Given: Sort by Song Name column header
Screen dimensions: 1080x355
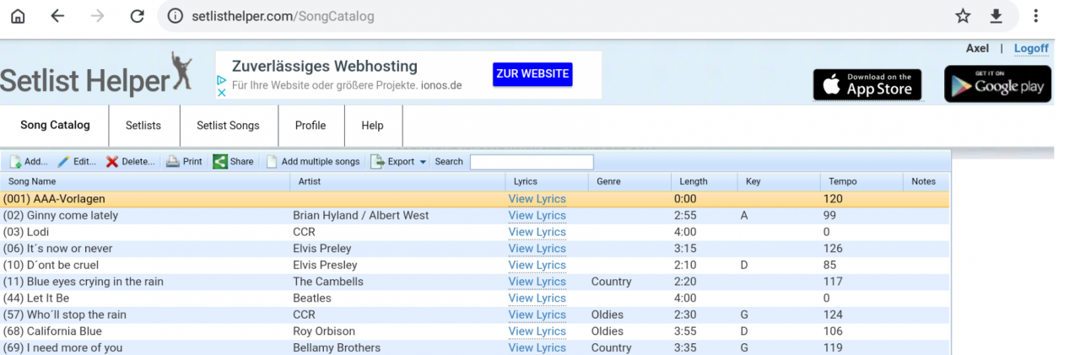Looking at the screenshot, I should (32, 181).
